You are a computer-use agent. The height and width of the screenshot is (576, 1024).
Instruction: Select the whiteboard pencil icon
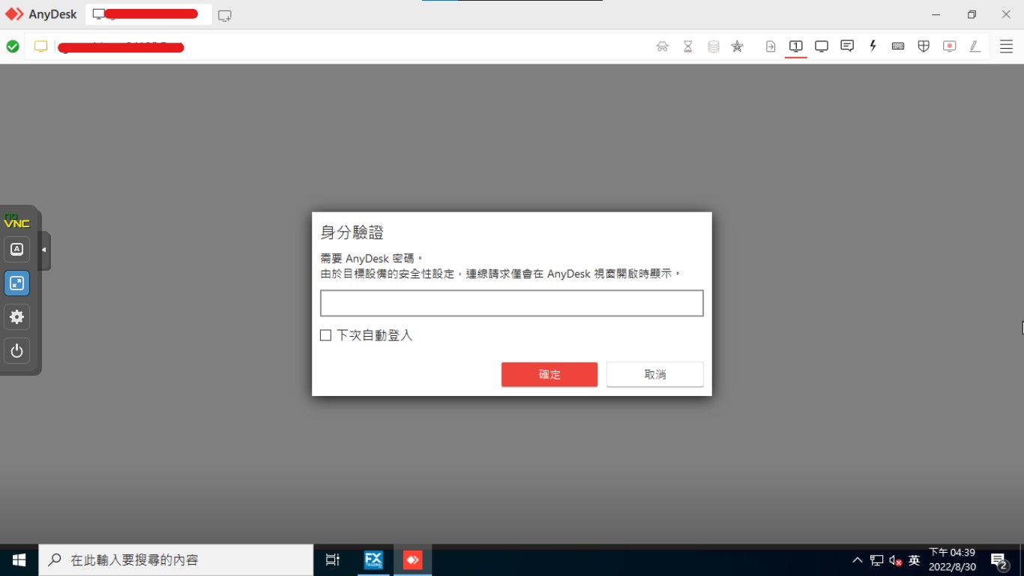click(975, 46)
